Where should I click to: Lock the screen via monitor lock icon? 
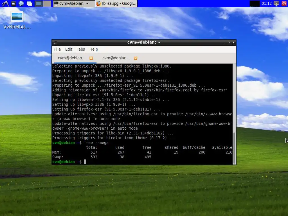pyautogui.click(x=276, y=3)
